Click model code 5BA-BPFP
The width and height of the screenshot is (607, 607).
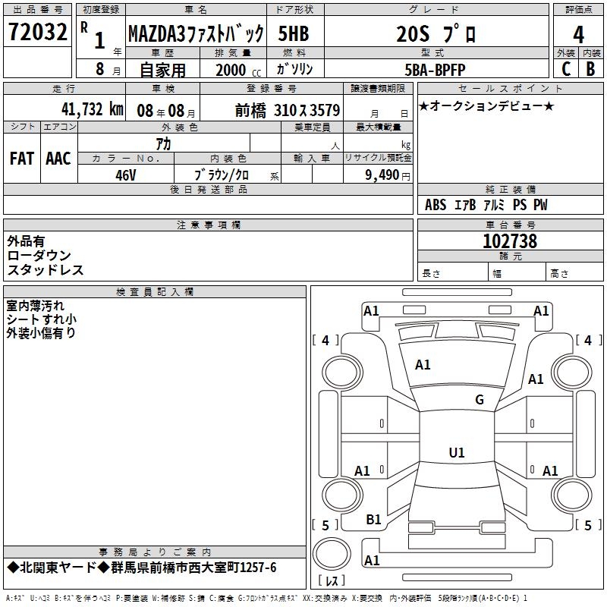435,70
